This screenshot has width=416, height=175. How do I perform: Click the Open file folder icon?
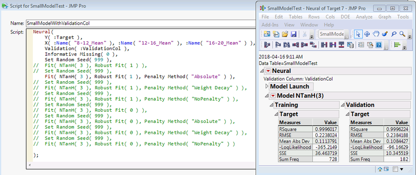coord(285,34)
